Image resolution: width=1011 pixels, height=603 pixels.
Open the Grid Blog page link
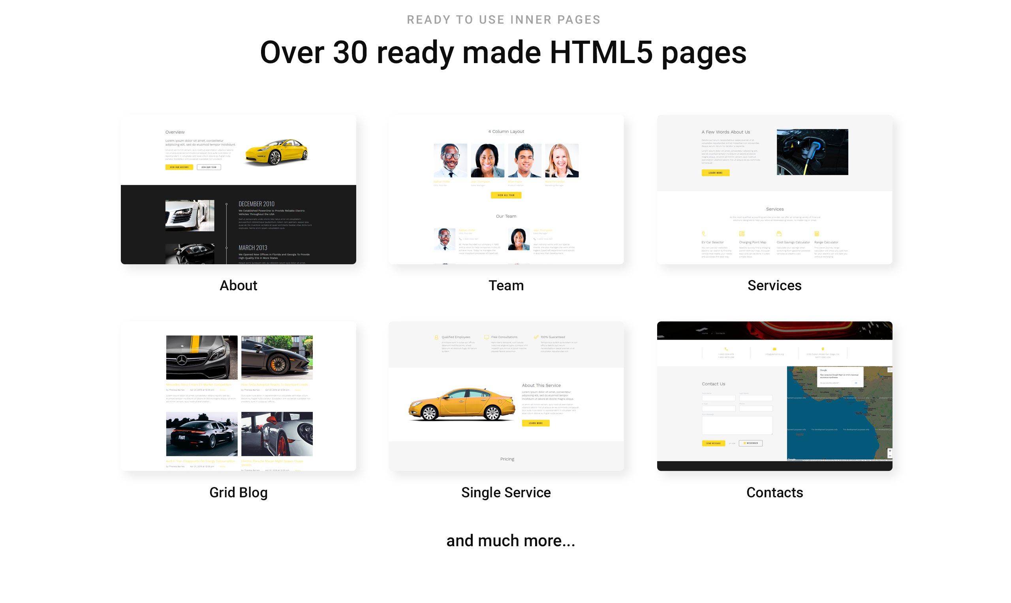coord(239,493)
